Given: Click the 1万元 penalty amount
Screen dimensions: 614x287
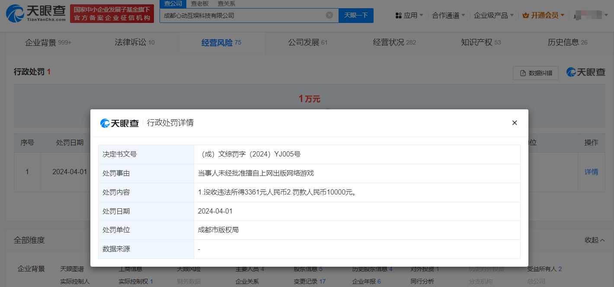Looking at the screenshot, I should [x=309, y=99].
